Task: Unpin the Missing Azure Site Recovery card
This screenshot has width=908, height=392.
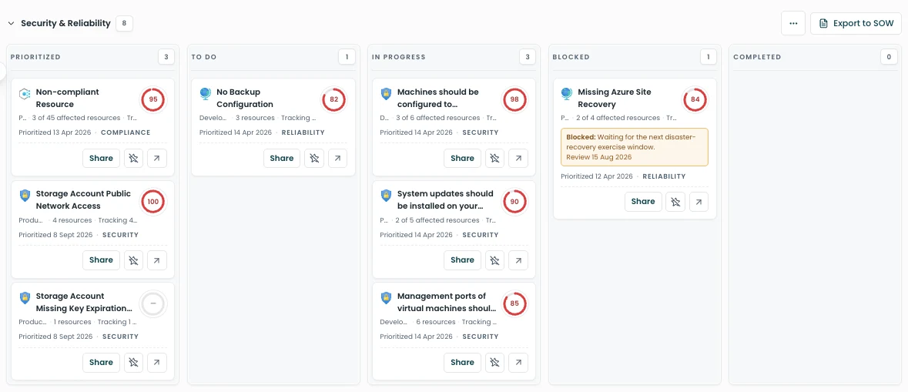Action: (675, 202)
